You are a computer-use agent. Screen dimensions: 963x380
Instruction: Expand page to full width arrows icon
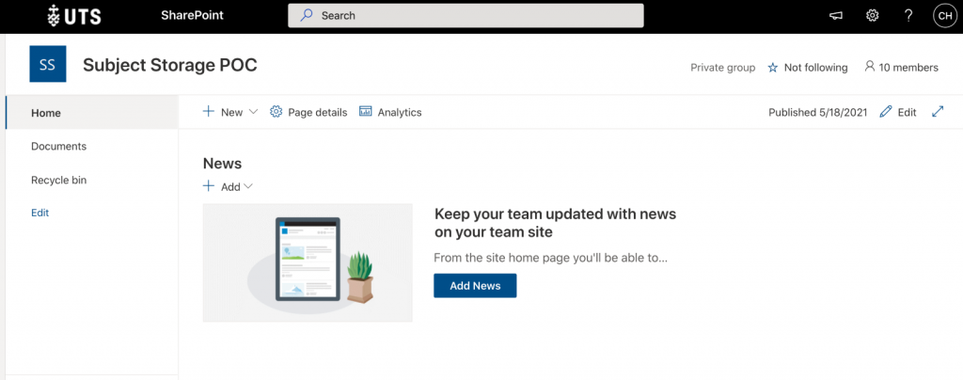click(938, 112)
